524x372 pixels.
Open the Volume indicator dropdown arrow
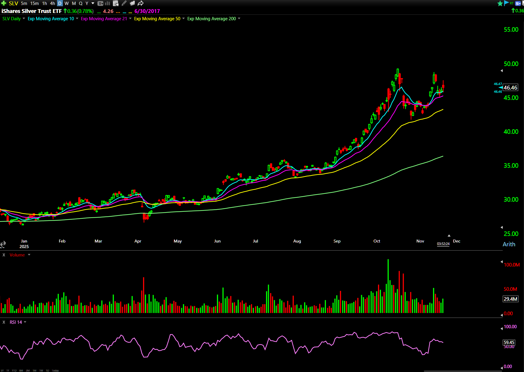pos(29,255)
